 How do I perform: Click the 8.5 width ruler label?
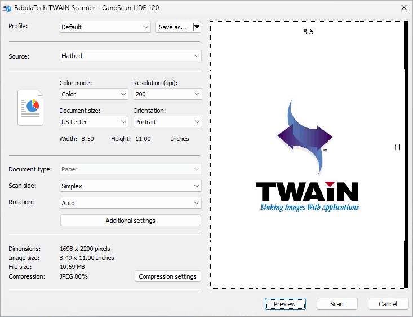point(308,32)
